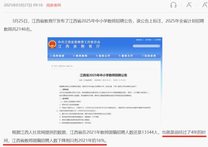Screen dimensions: 208x147
Task: Click the date 2025年03月27日 09:18
Action: pos(23,5)
